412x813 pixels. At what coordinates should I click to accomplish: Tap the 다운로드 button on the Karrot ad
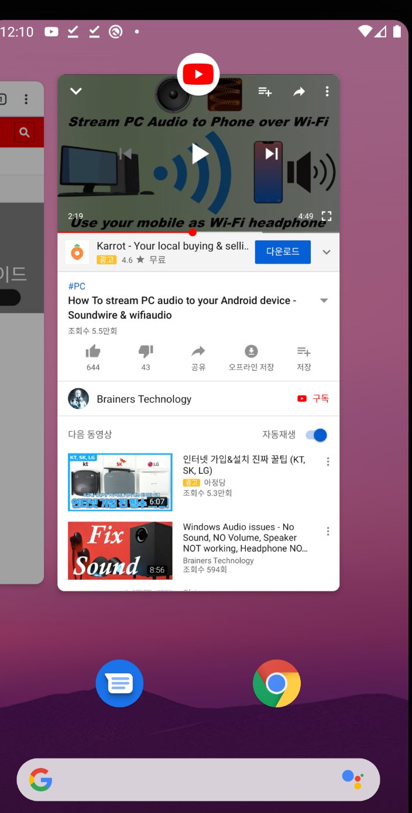283,252
